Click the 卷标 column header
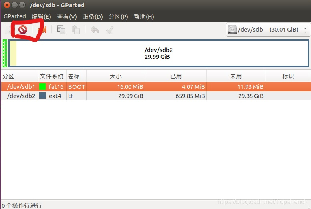The image size is (311, 209). pos(77,76)
